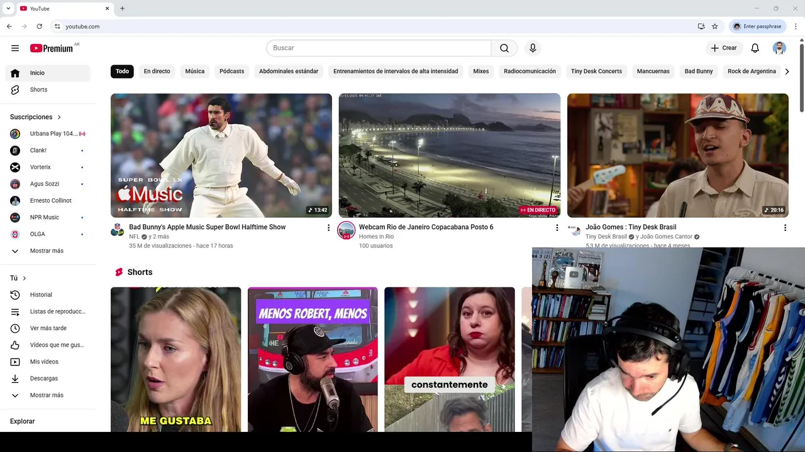Open Ver más tarde list
The image size is (805, 452).
pyautogui.click(x=48, y=328)
